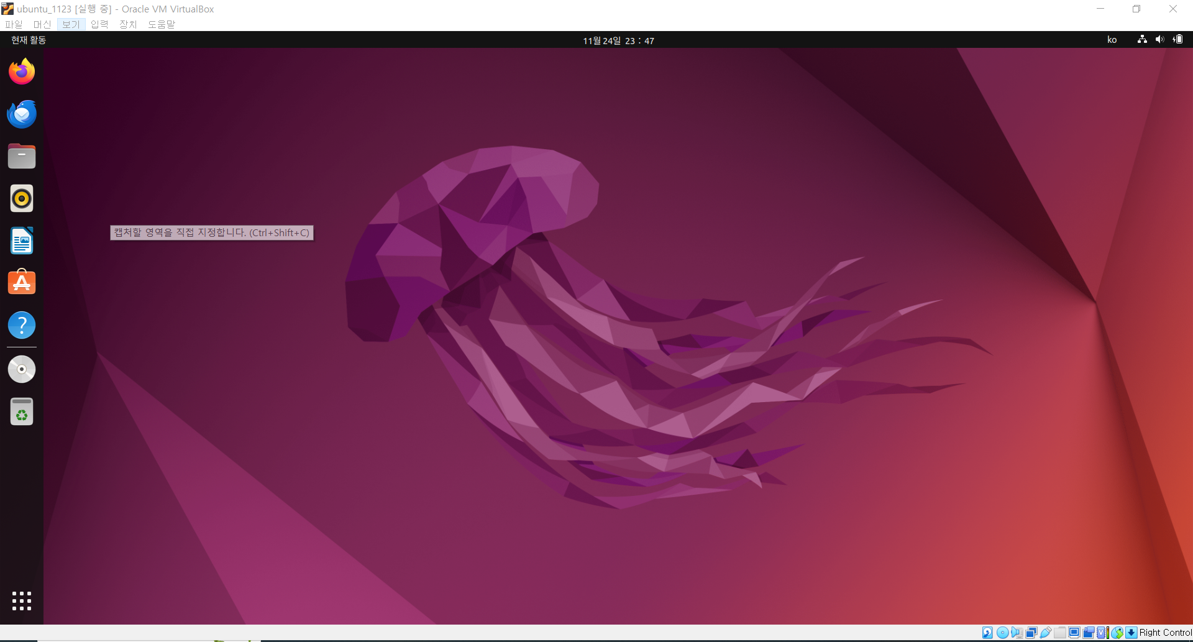Open the 도움말 menu

tap(162, 24)
